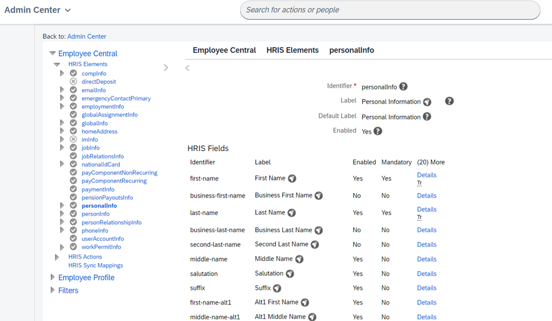Click Tr translation link under last-name Details
The image size is (552, 321).
click(x=420, y=217)
